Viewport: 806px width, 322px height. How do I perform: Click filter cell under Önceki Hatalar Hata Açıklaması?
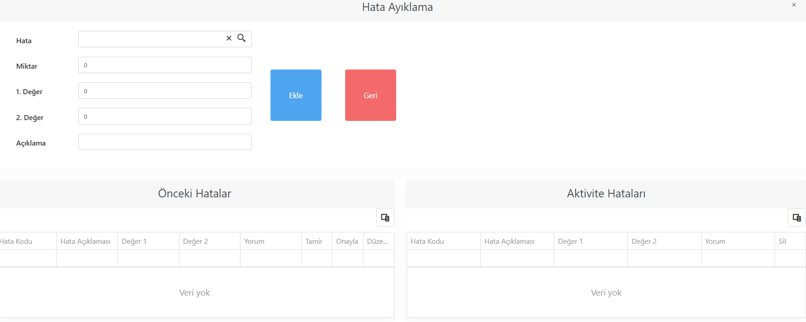pyautogui.click(x=87, y=258)
